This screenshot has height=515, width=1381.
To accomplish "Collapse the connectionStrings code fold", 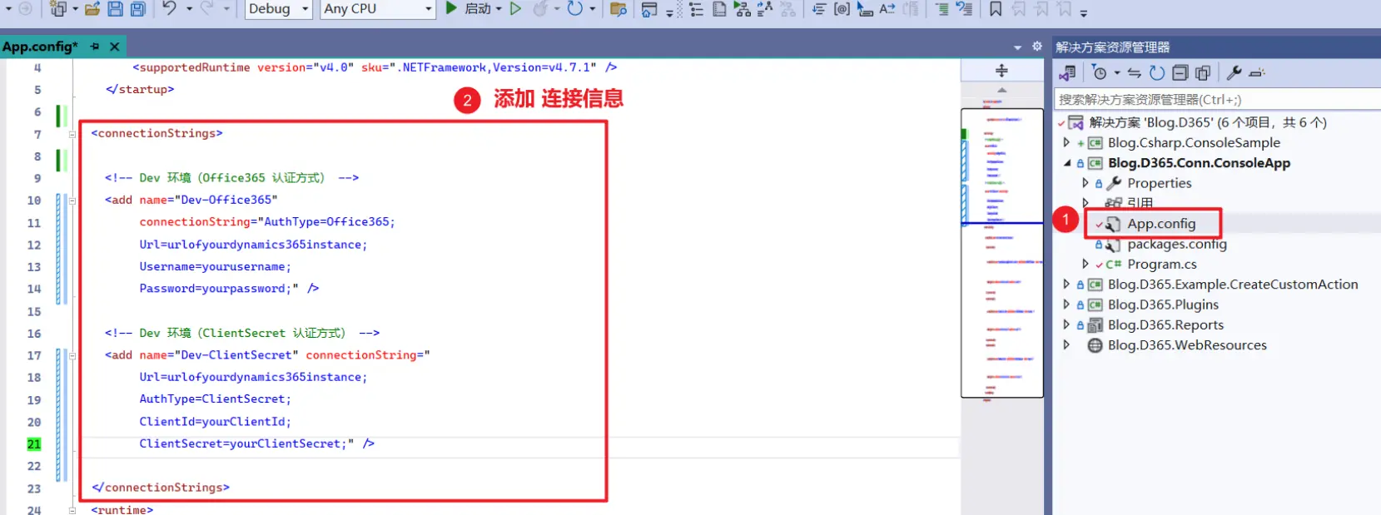I will [72, 134].
